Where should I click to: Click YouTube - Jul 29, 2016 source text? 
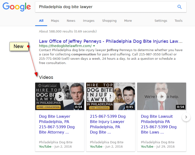coord(158,146)
